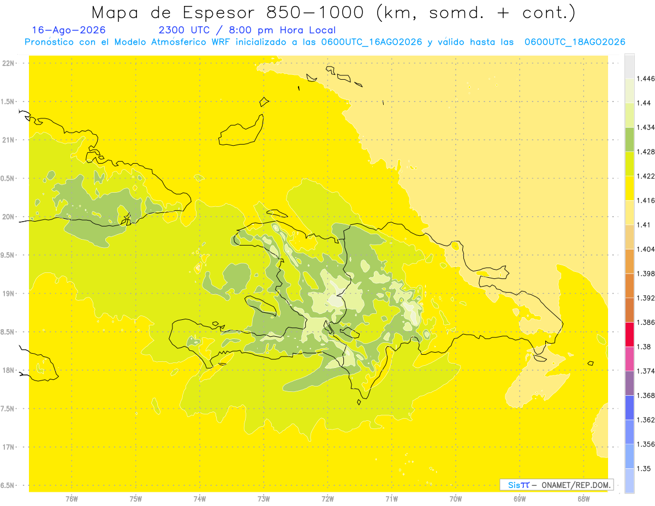
Task: Select the legend value "1.392"
Action: [x=645, y=298]
